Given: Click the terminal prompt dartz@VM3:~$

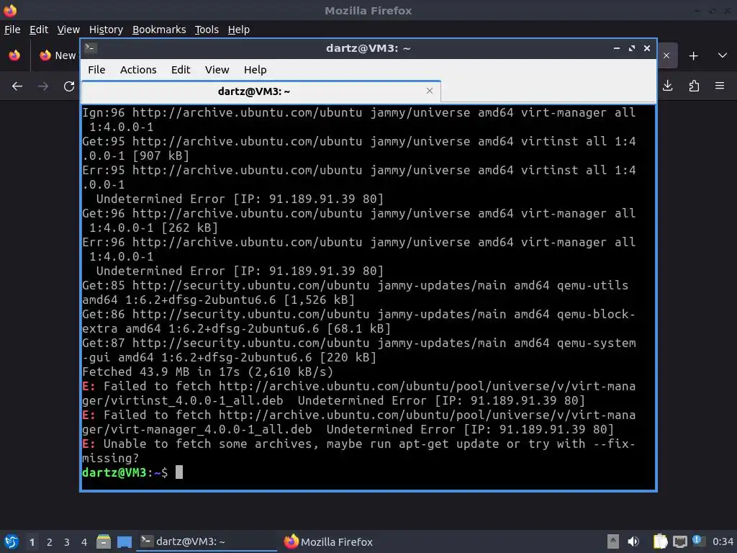Looking at the screenshot, I should [125, 472].
